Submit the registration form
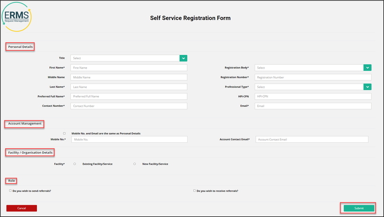The height and width of the screenshot is (217, 384). pos(359,208)
